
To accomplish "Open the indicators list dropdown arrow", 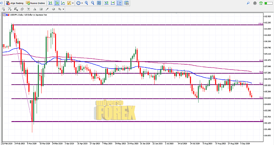I will pyautogui.click(x=73, y=3).
